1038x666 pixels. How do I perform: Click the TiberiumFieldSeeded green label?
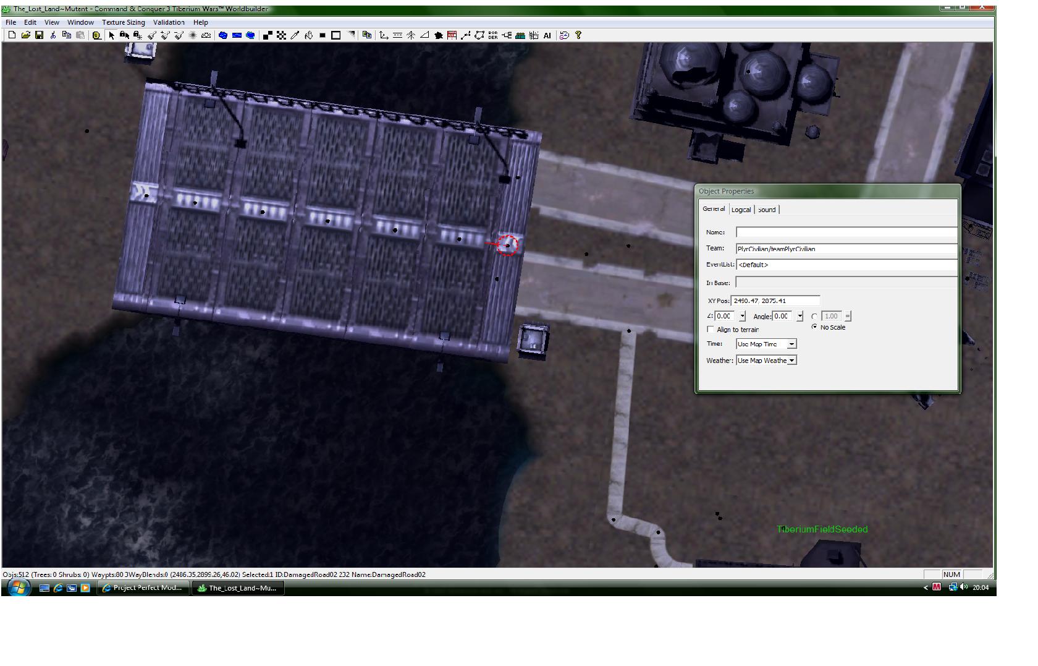[x=822, y=529]
